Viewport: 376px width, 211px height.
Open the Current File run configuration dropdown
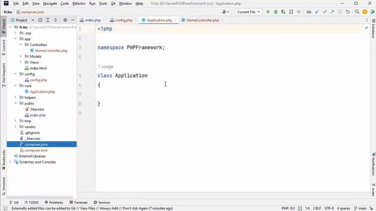tap(249, 12)
